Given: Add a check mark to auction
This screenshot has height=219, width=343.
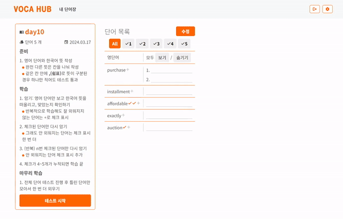Looking at the screenshot, I should click(129, 127).
